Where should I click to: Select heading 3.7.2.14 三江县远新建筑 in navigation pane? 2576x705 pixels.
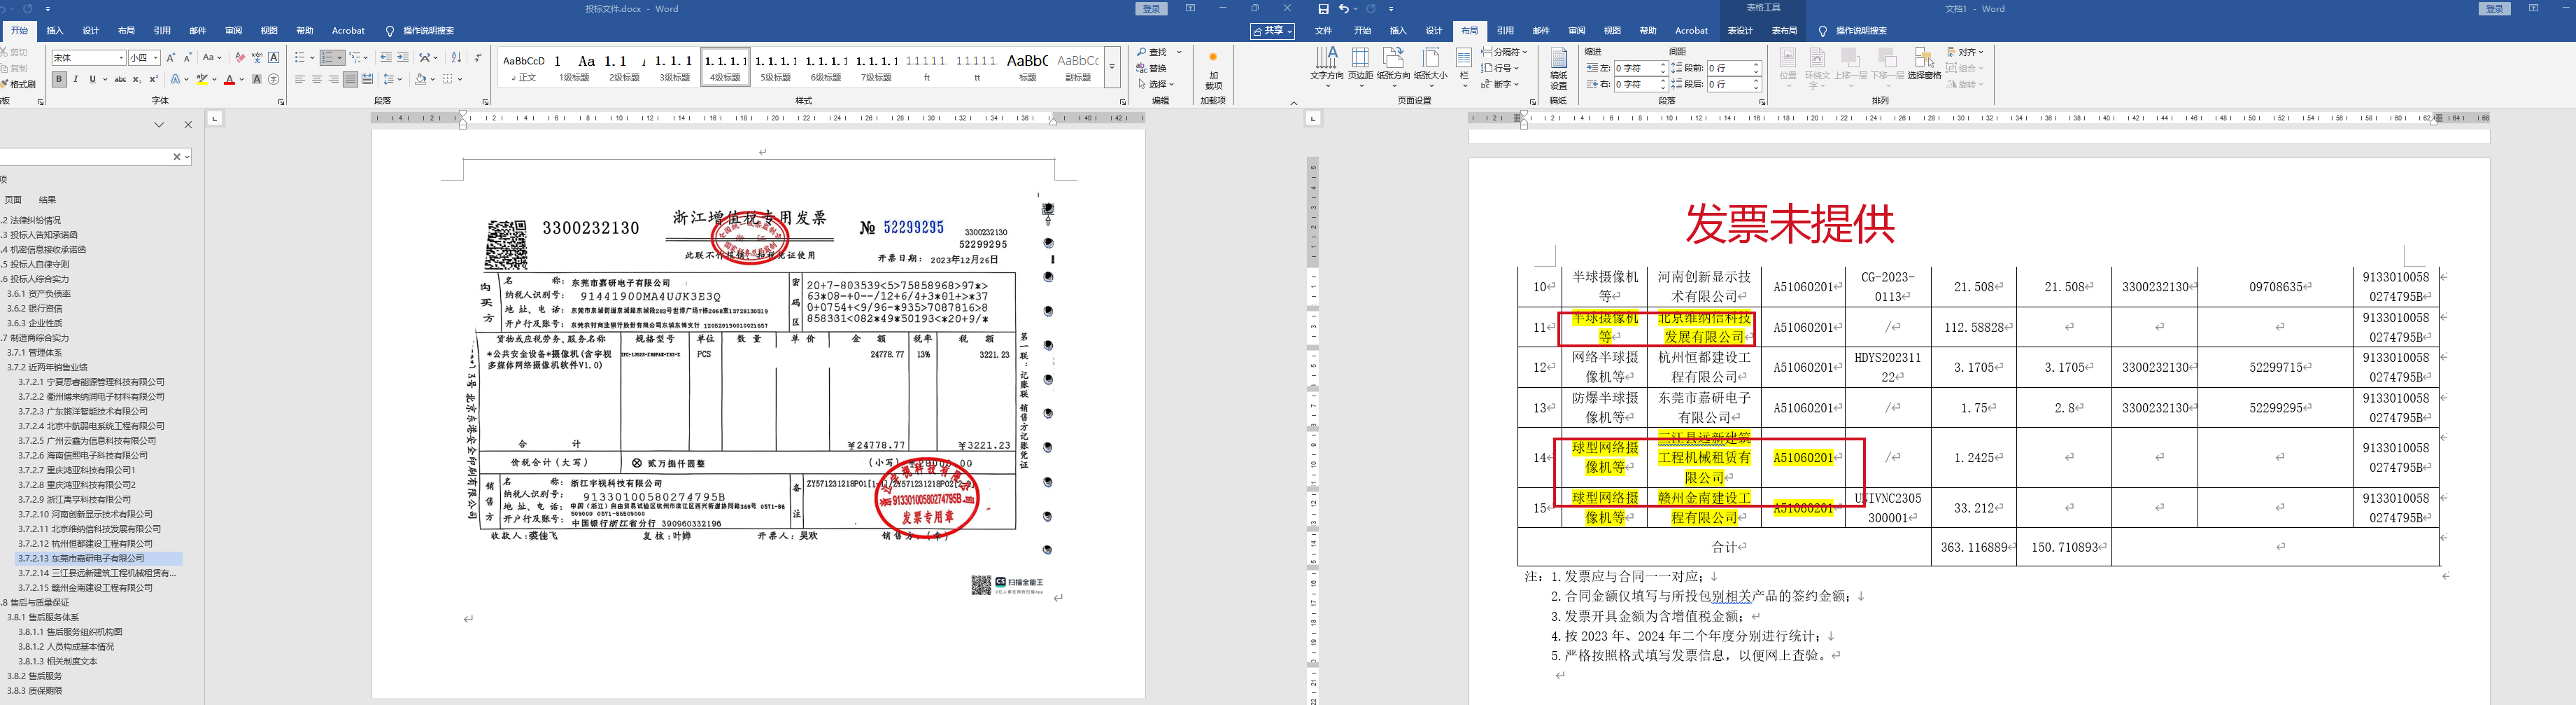click(x=97, y=573)
